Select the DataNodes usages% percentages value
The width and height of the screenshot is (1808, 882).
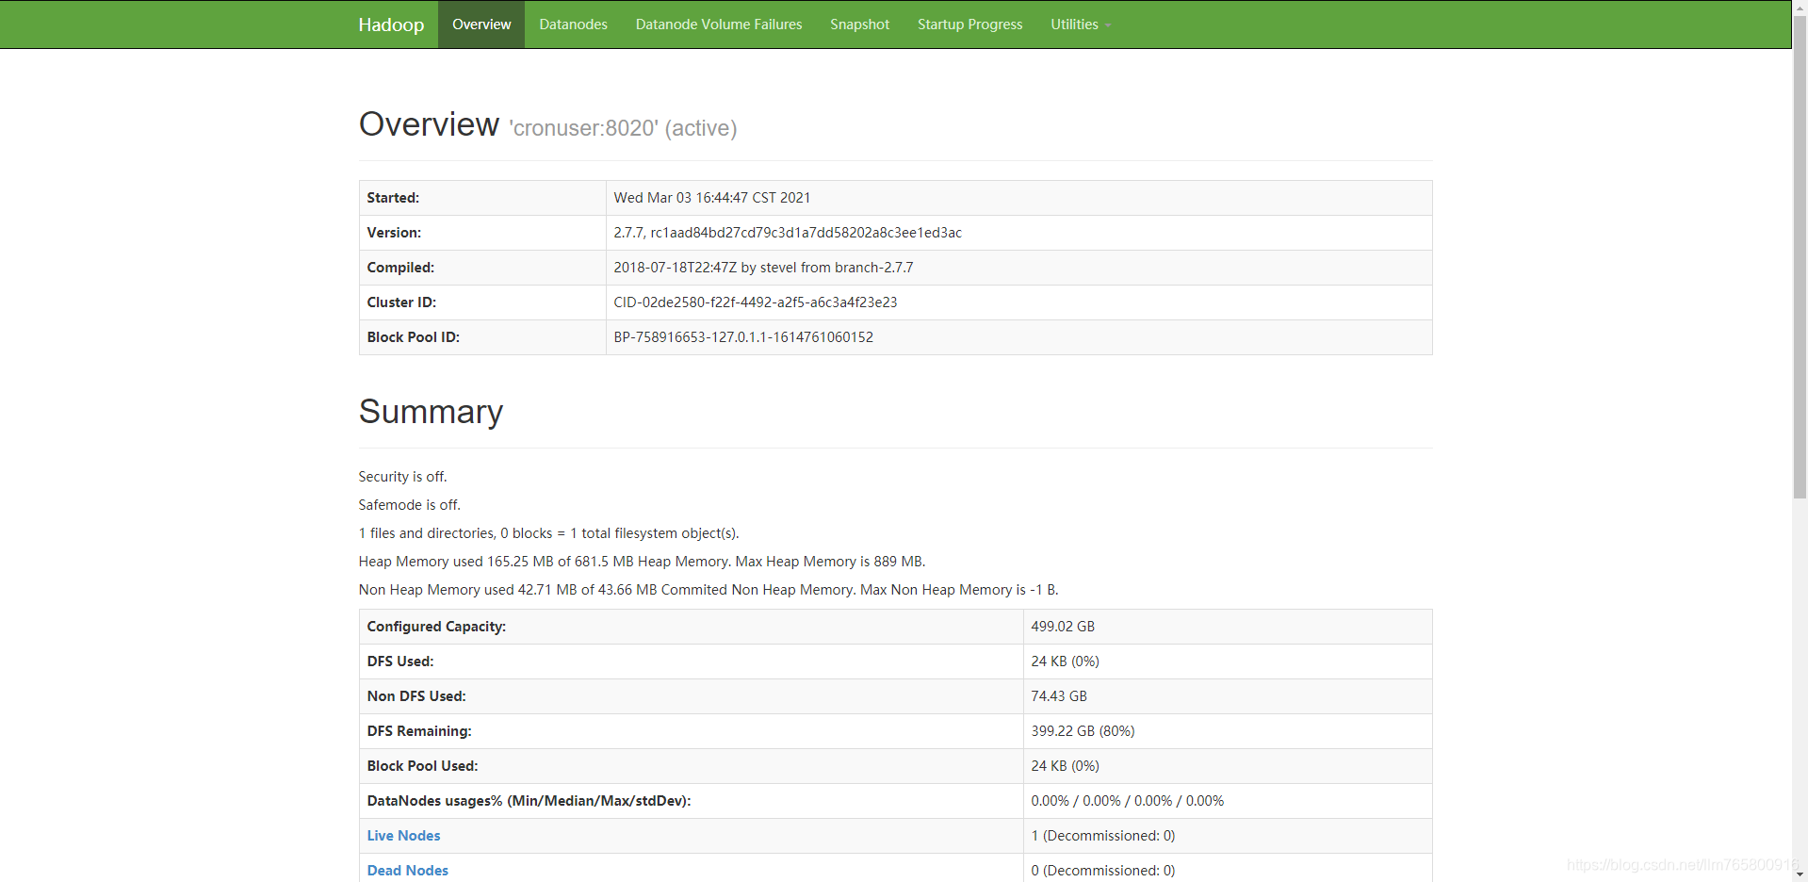[x=1127, y=801]
